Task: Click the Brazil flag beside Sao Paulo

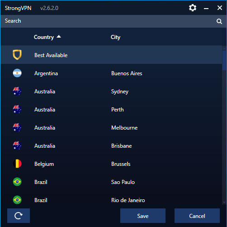Action: [17, 182]
